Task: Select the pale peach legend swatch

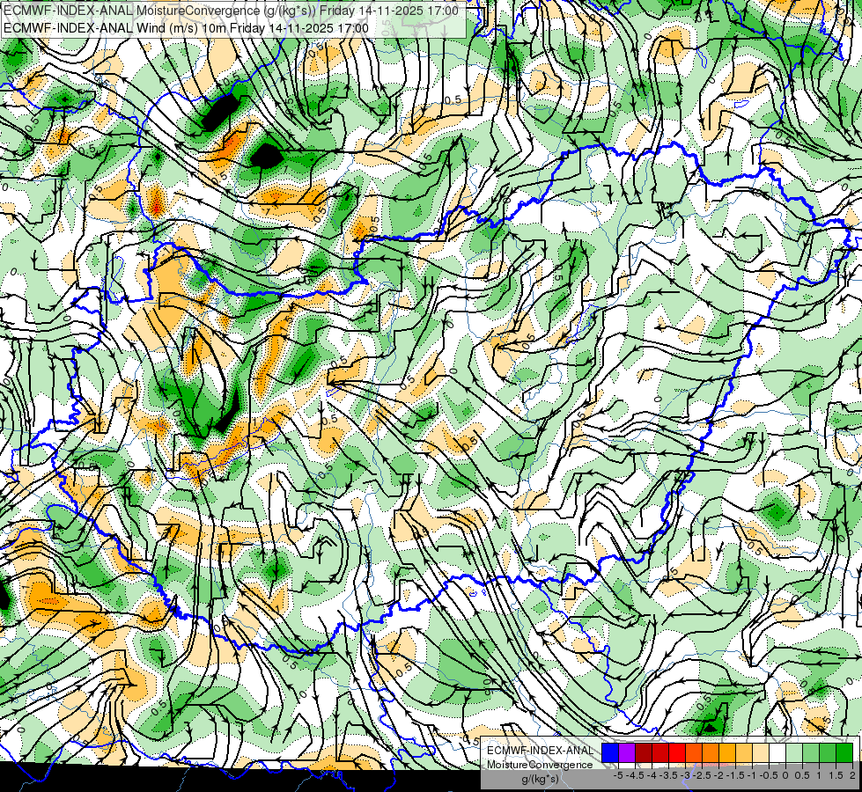Action: 761,752
